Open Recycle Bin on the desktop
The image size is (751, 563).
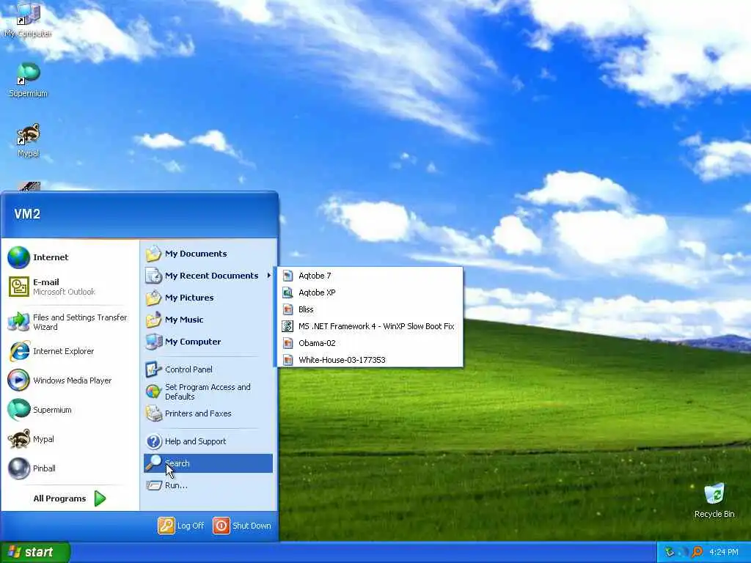(x=714, y=501)
